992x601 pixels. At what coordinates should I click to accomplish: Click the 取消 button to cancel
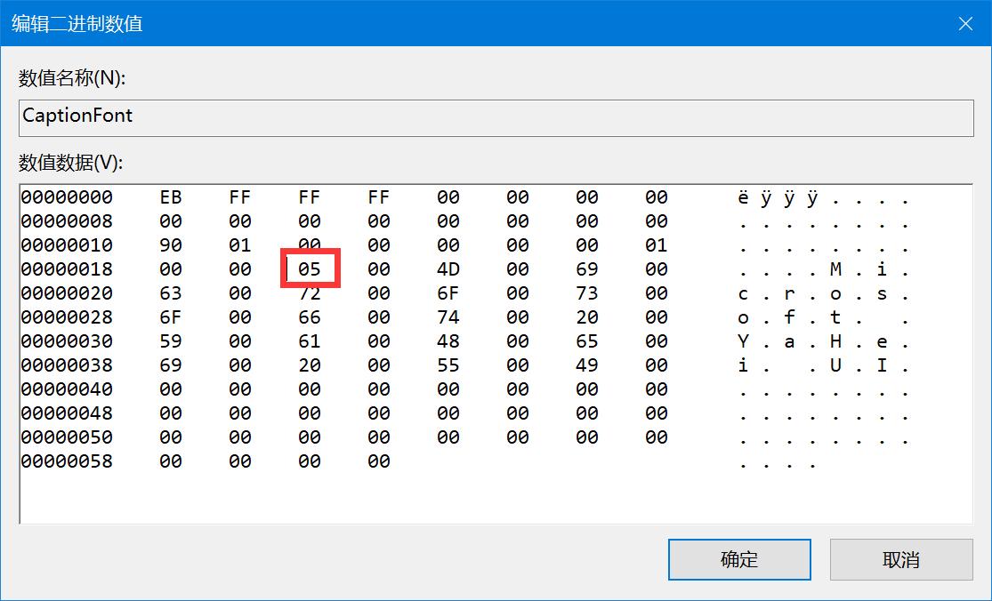(901, 560)
